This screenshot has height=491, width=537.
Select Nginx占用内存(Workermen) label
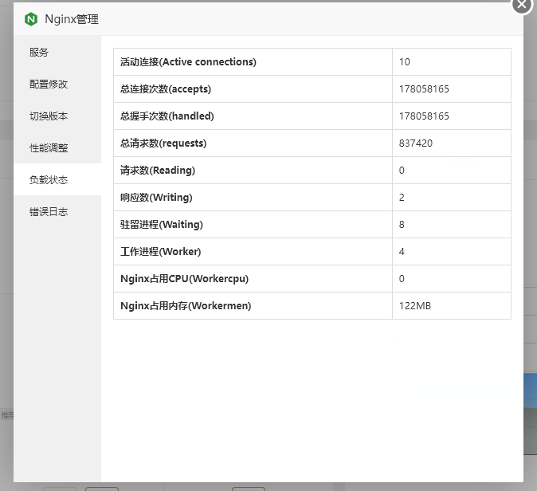point(186,305)
